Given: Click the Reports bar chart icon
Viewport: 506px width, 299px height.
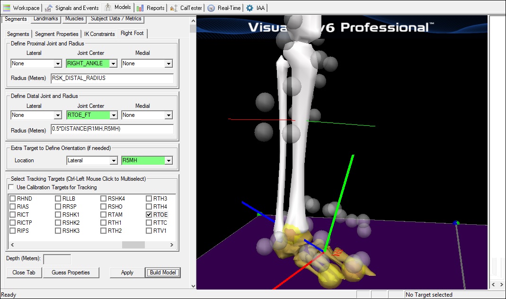Looking at the screenshot, I should coord(140,8).
